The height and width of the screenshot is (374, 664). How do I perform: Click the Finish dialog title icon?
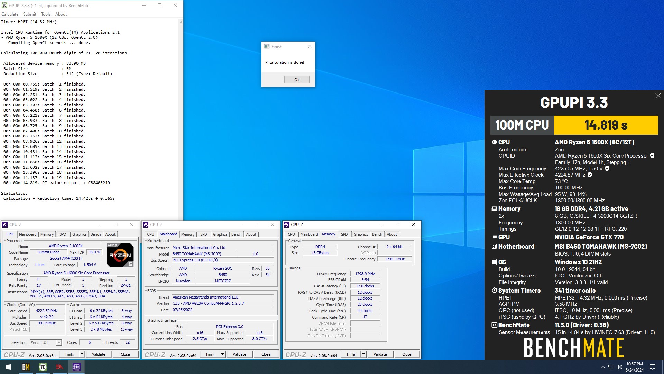267,46
